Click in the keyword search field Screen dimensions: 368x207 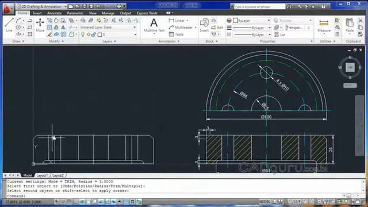click(259, 7)
